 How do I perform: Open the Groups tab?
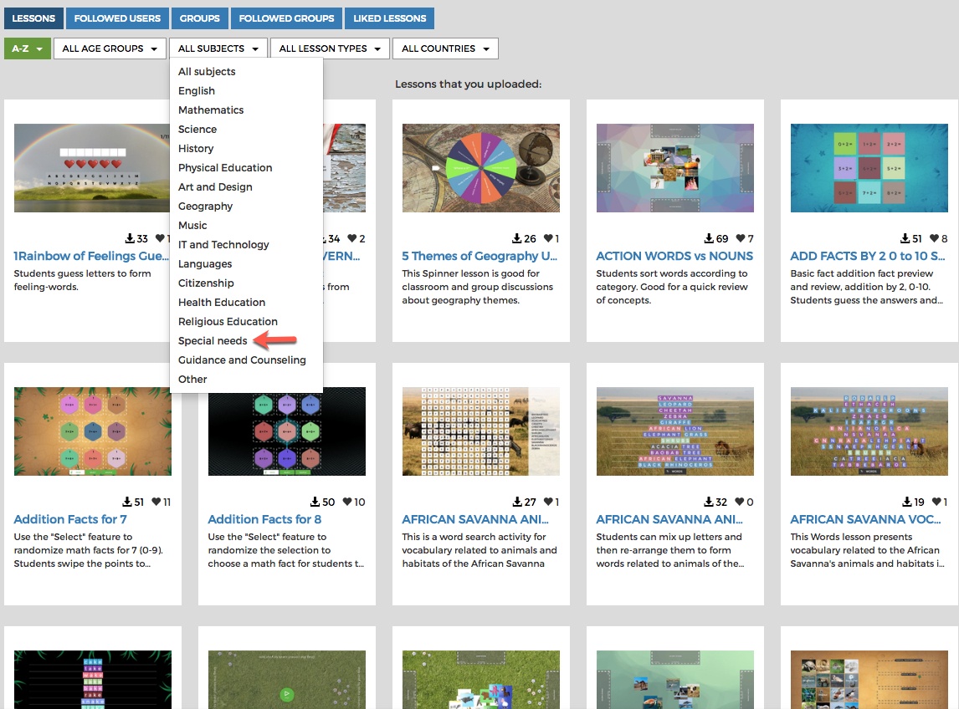199,18
